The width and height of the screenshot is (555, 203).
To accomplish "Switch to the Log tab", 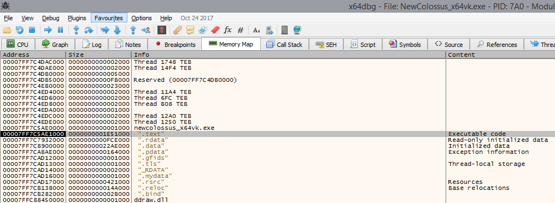I will (92, 45).
